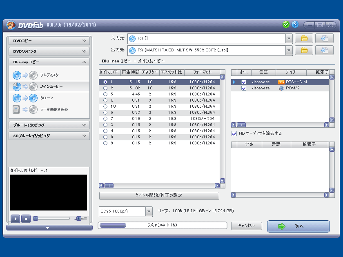
Task: Select クローン clone mode
Action: pyautogui.click(x=49, y=98)
